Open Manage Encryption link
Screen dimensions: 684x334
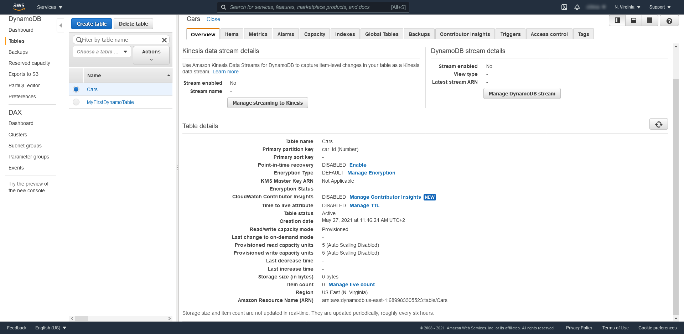click(x=371, y=173)
